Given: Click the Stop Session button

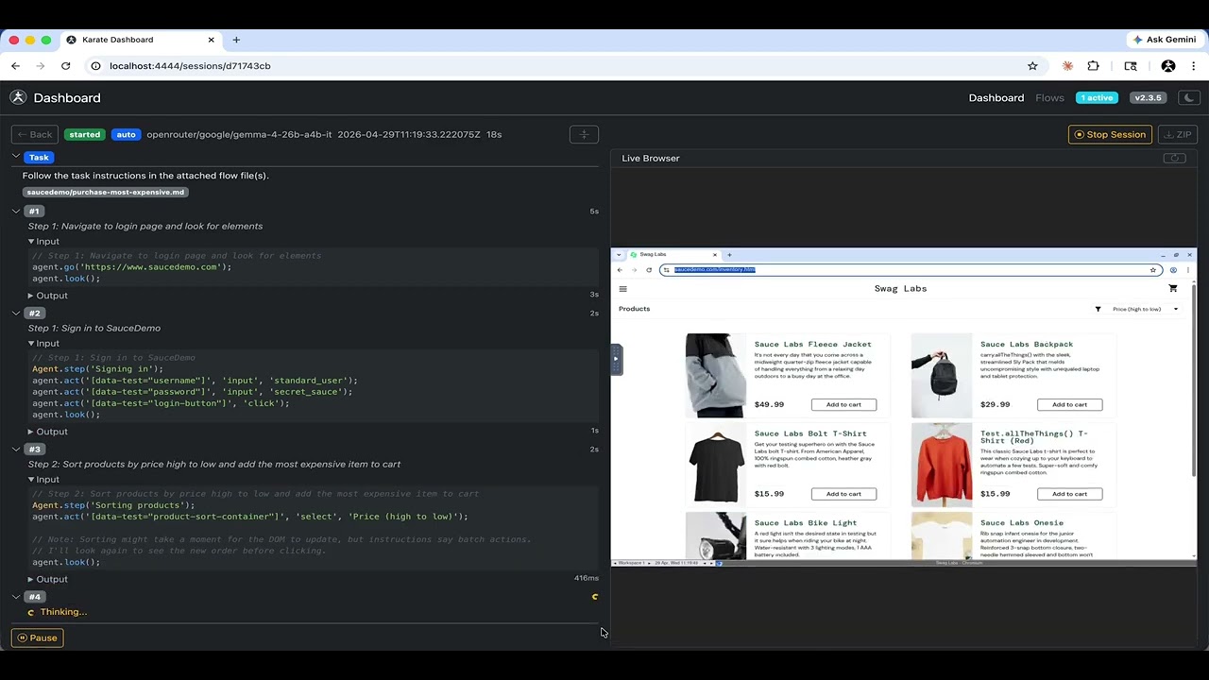Looking at the screenshot, I should pos(1111,134).
